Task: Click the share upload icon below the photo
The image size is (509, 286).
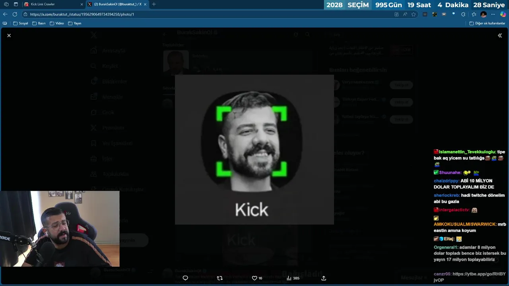Action: (324, 278)
